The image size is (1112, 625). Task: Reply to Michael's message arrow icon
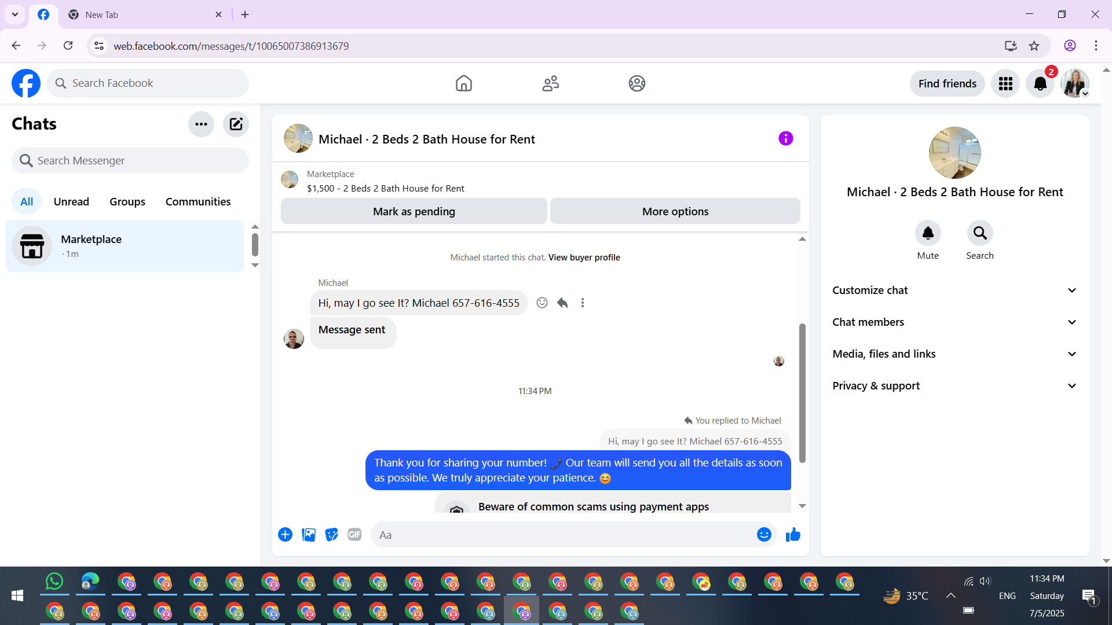[x=562, y=303]
